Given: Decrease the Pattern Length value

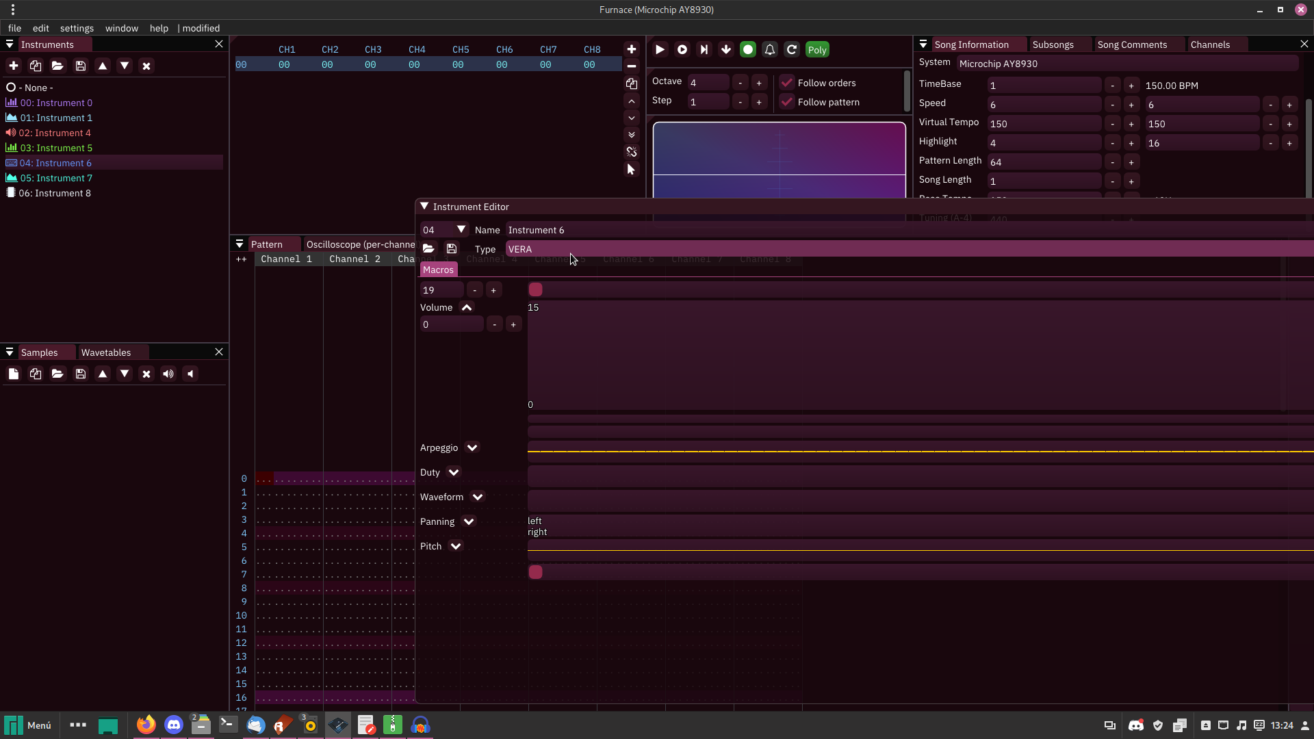Looking at the screenshot, I should pos(1113,162).
